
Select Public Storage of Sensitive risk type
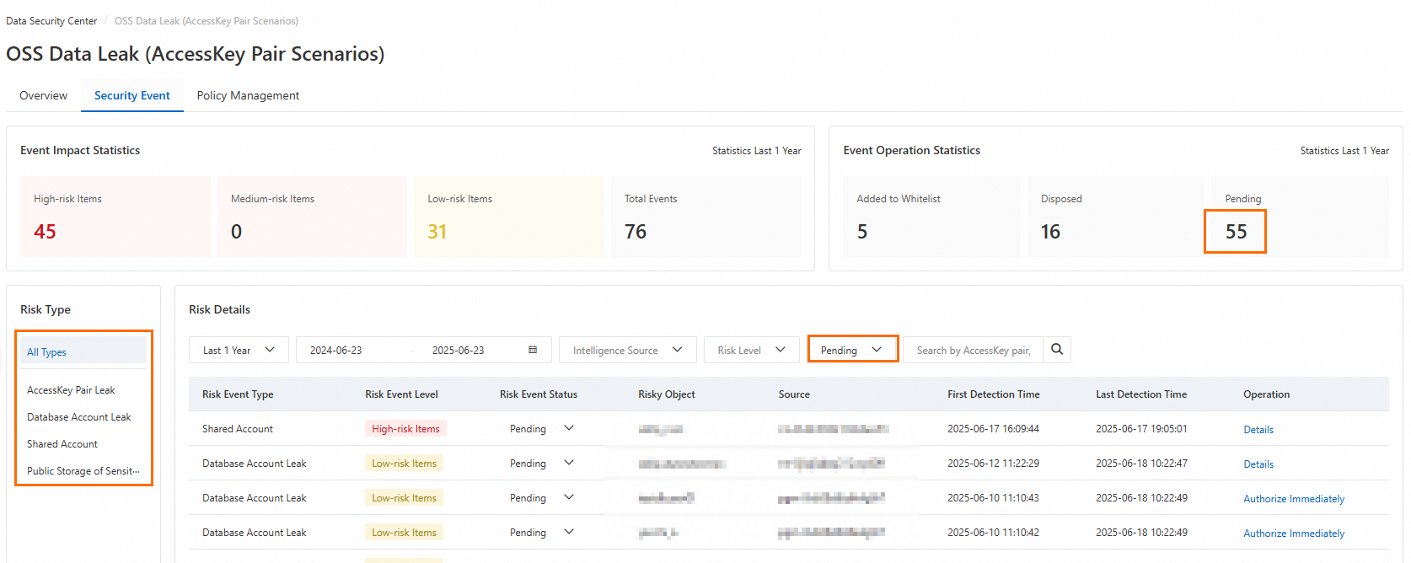pos(83,471)
